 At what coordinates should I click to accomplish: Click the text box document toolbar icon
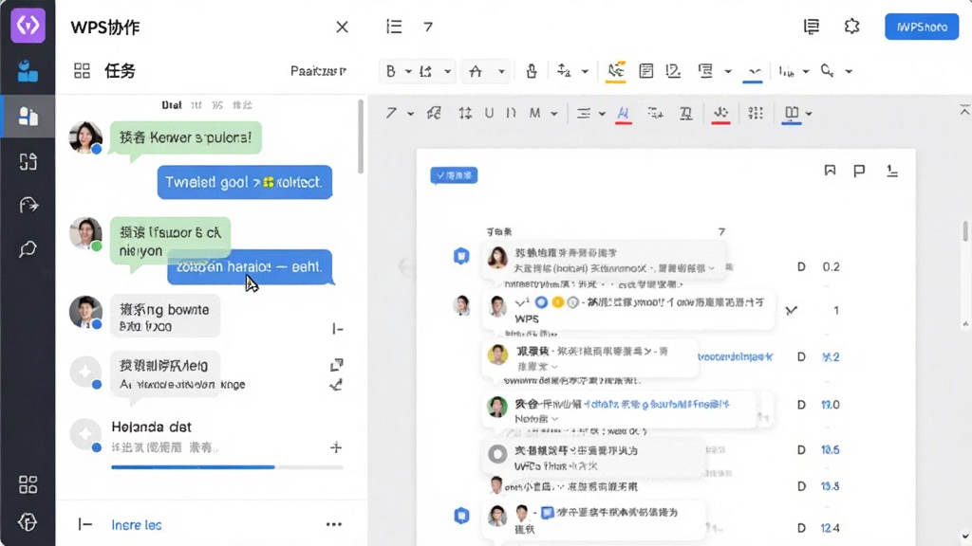(x=645, y=71)
